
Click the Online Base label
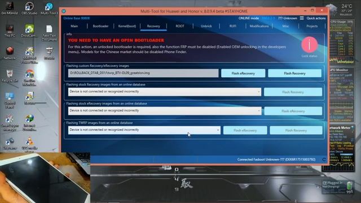(x=77, y=18)
